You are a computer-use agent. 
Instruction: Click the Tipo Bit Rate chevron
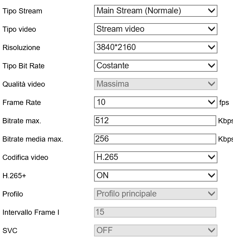[x=211, y=66]
